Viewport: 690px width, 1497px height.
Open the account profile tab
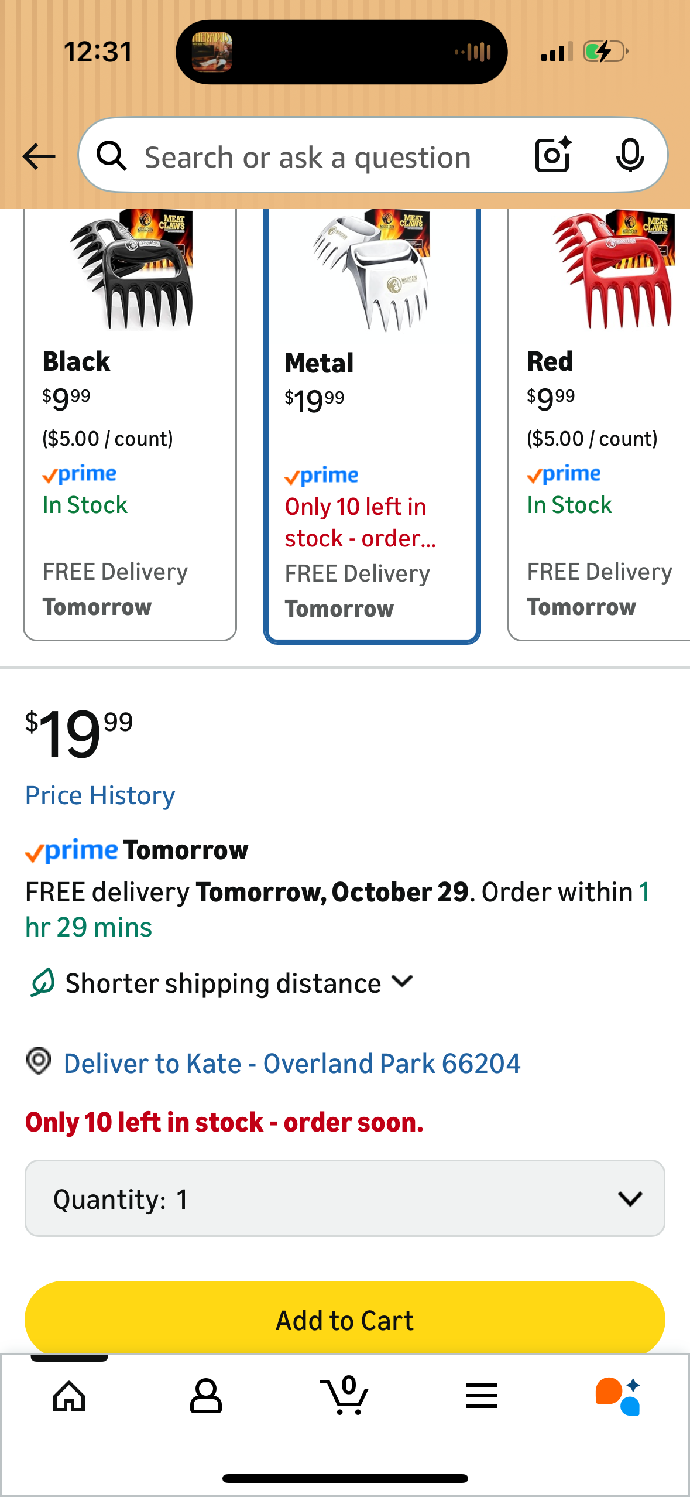pos(206,1396)
